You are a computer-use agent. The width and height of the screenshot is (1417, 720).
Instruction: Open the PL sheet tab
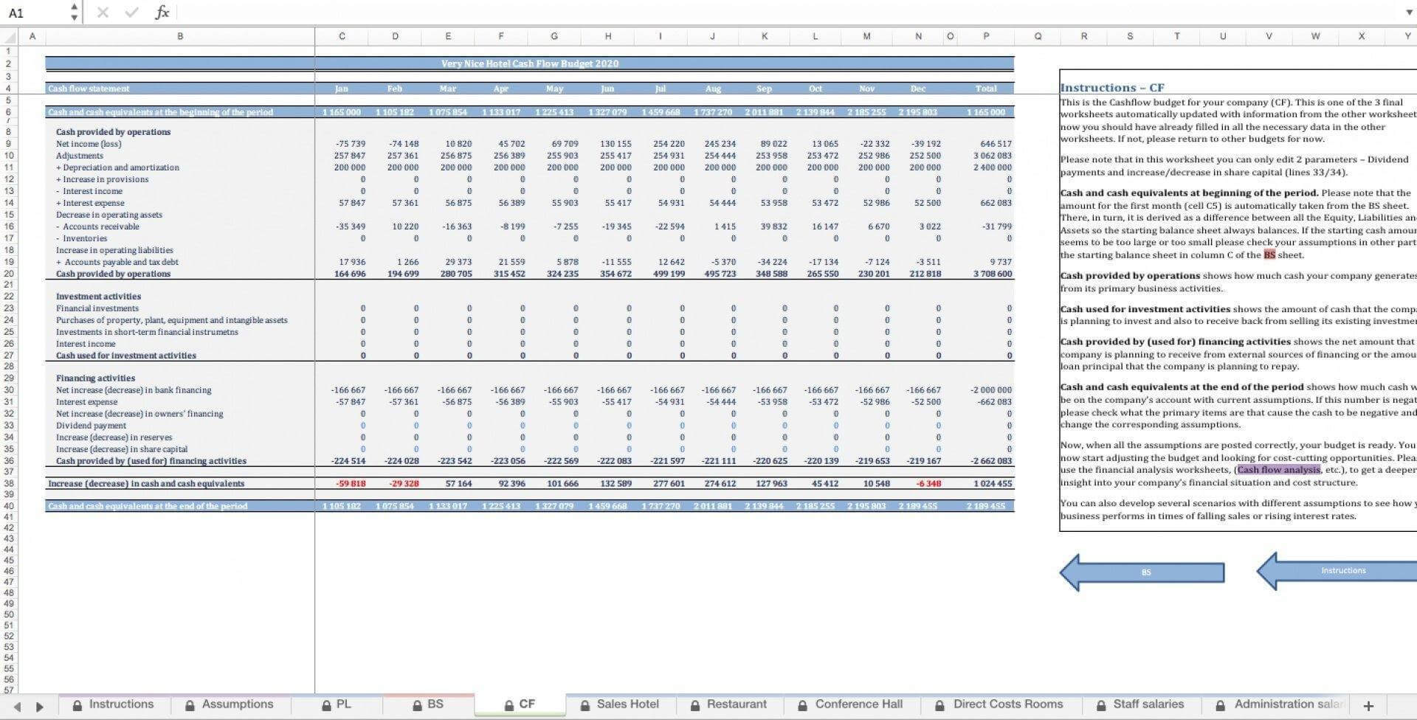(337, 705)
